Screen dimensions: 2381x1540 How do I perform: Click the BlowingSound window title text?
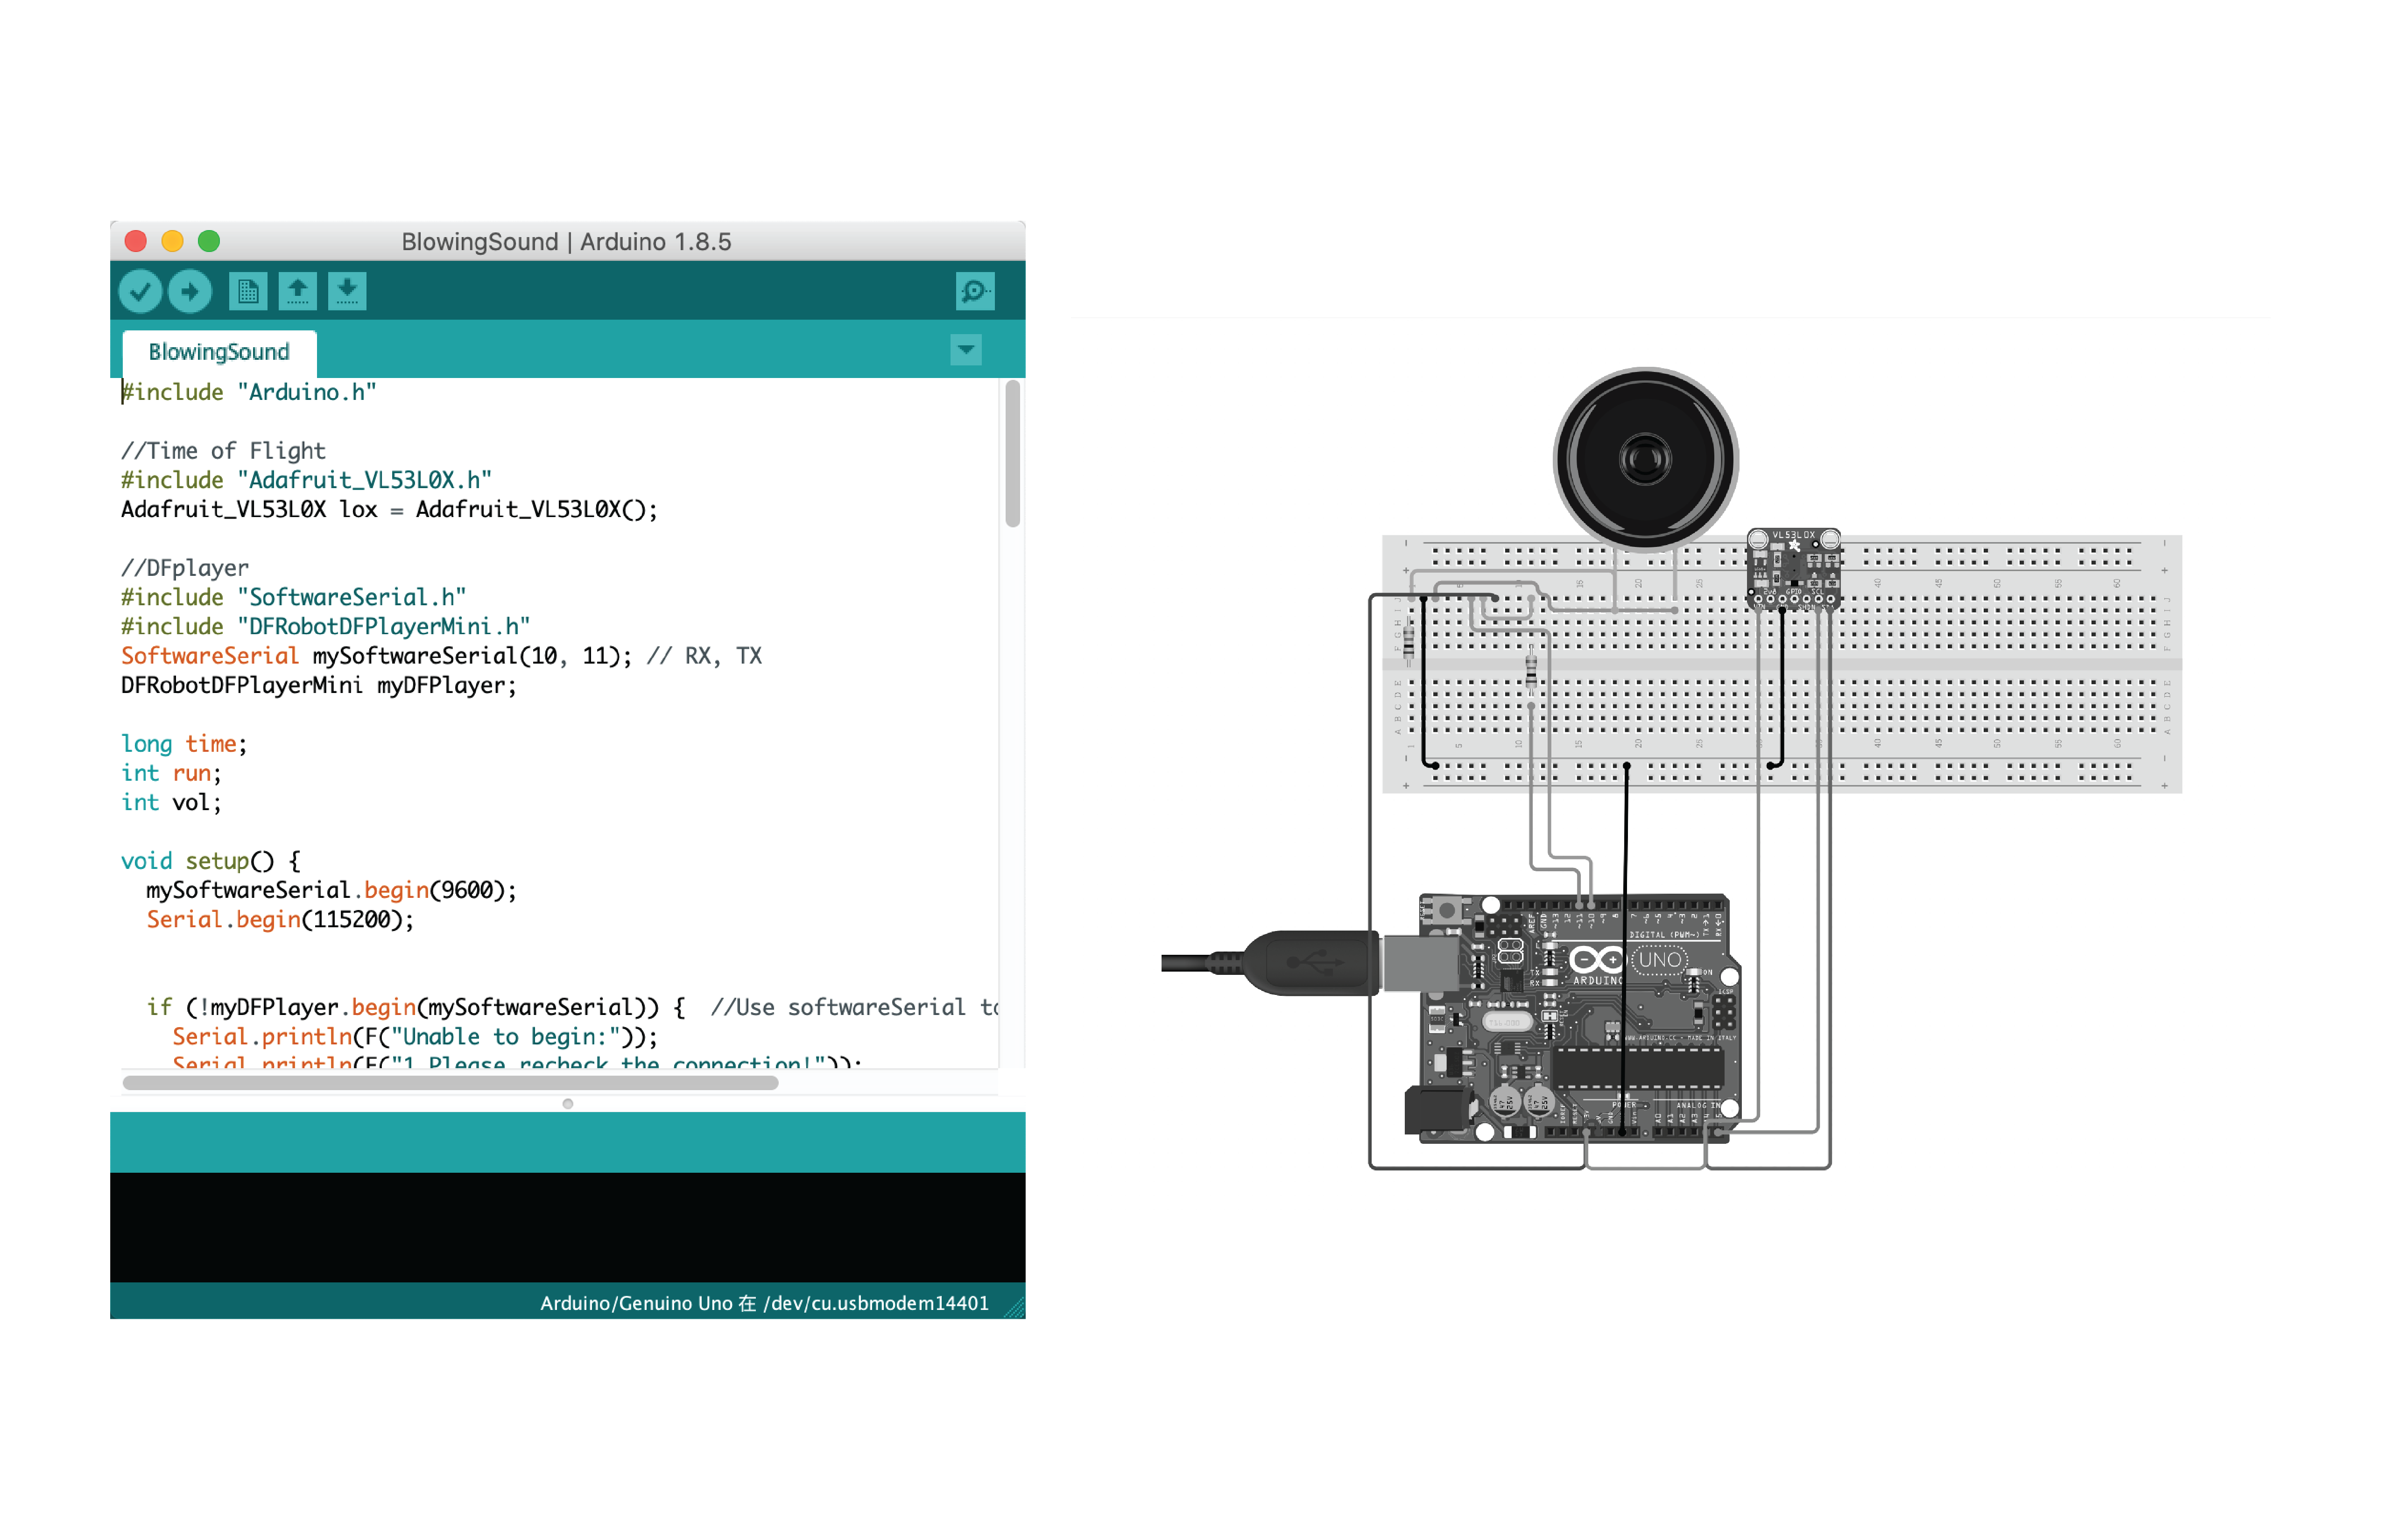point(566,242)
